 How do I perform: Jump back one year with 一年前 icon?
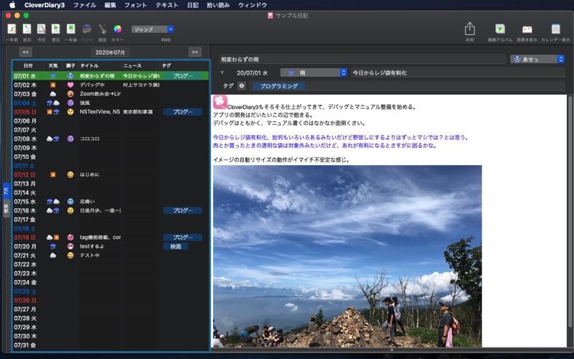tap(11, 29)
